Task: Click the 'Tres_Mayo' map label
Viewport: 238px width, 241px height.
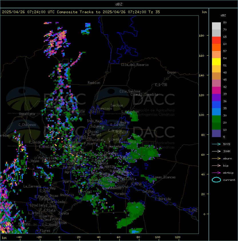Action: pos(94,121)
